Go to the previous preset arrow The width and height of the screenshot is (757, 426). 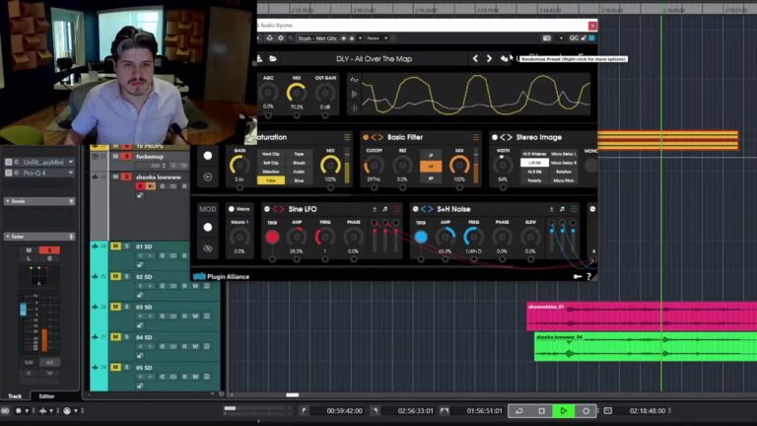(x=475, y=58)
